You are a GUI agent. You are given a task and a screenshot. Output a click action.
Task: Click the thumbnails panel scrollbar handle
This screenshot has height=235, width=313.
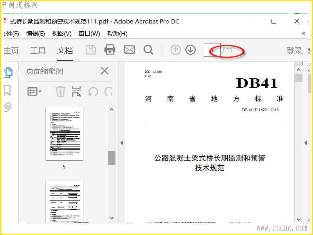[112, 158]
